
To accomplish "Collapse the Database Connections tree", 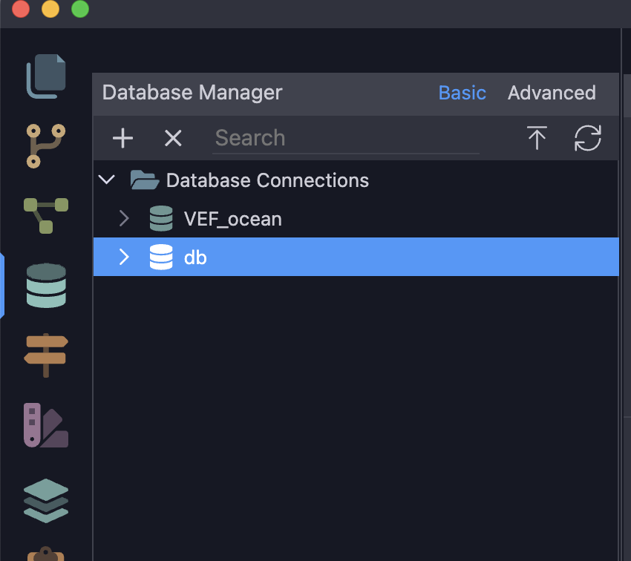I will point(107,180).
